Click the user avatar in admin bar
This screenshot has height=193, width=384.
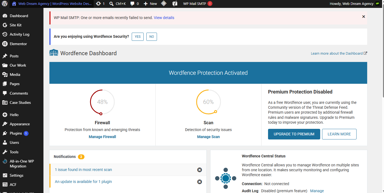377,4
